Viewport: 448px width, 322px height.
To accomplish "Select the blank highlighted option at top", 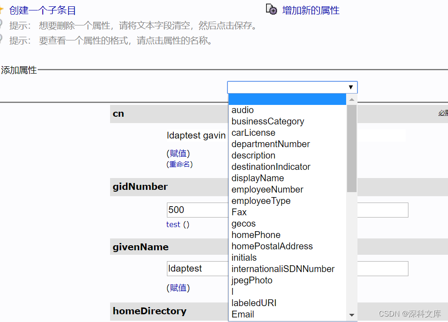I will tap(287, 99).
